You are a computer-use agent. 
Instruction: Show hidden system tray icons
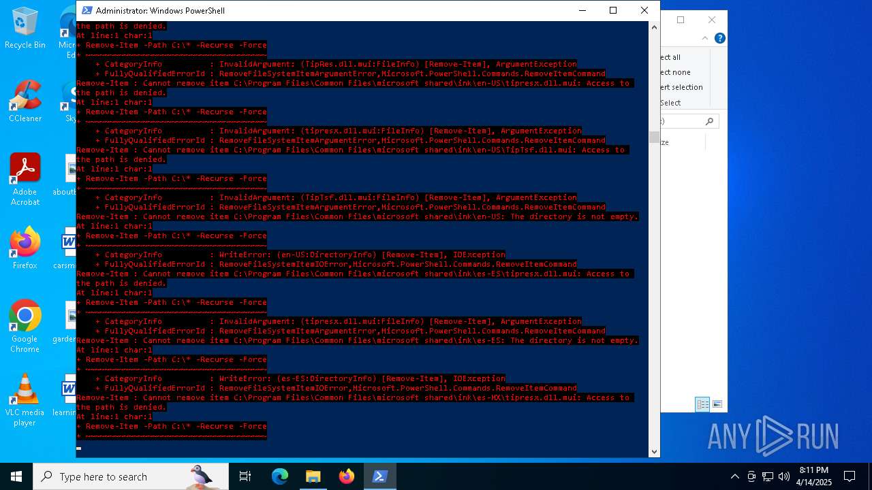(734, 476)
